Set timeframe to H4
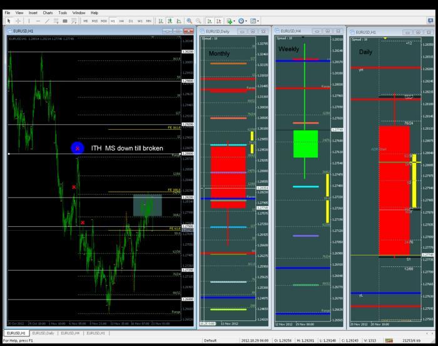The height and width of the screenshot is (346, 438). pyautogui.click(x=121, y=21)
